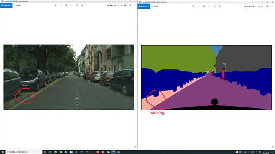Click 'Add to' in left Photos window
This screenshot has height=154, width=275.
click(x=17, y=6)
